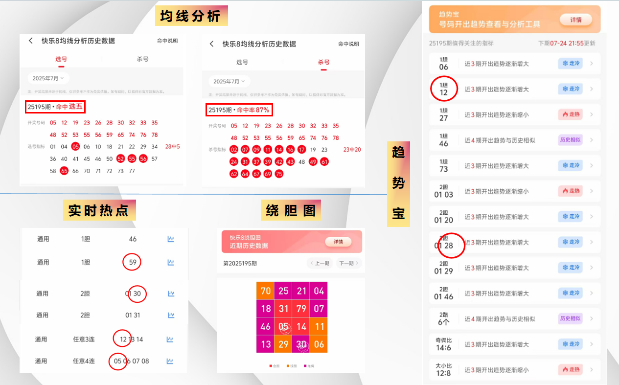Switch to 选号 tab in right panel
619x385 pixels.
tap(242, 62)
